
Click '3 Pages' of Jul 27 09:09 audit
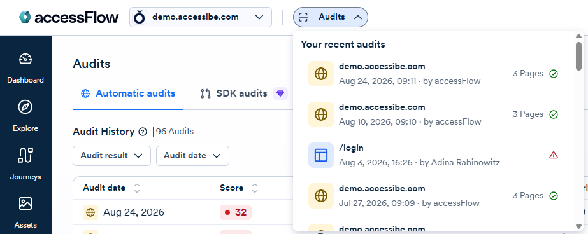pos(528,195)
